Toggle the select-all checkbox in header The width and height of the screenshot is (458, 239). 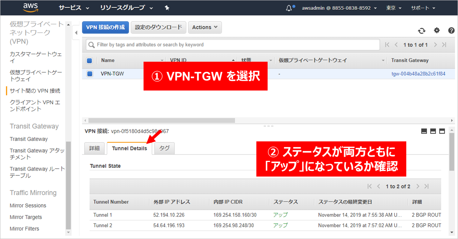point(90,61)
